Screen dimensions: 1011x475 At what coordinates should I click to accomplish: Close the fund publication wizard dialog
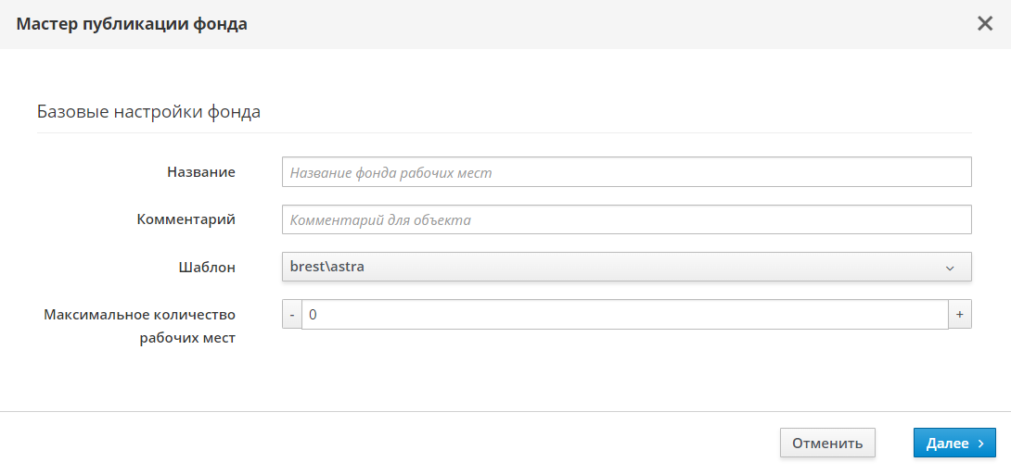tap(985, 24)
